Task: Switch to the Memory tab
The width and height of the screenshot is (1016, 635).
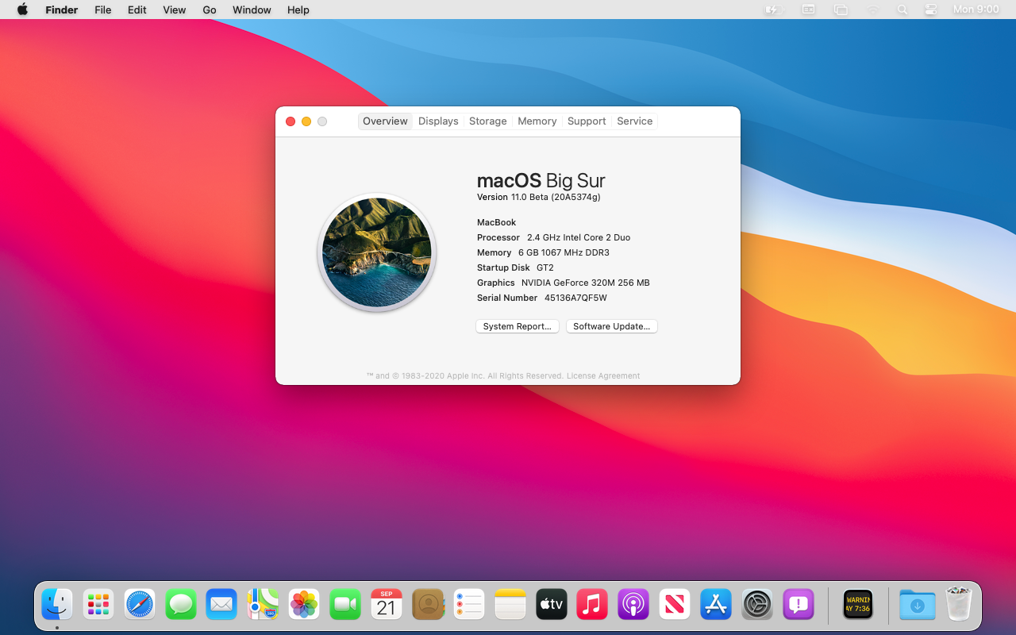Action: pos(537,121)
